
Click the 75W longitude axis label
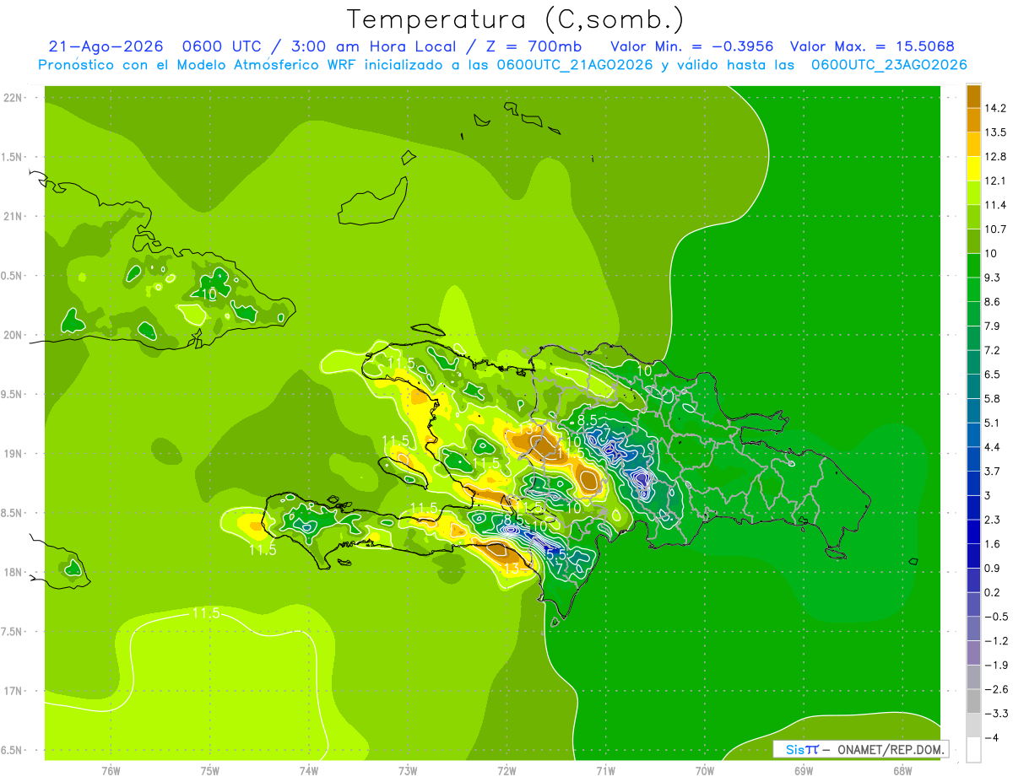[210, 771]
